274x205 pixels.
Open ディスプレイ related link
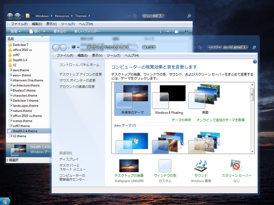[69, 159]
